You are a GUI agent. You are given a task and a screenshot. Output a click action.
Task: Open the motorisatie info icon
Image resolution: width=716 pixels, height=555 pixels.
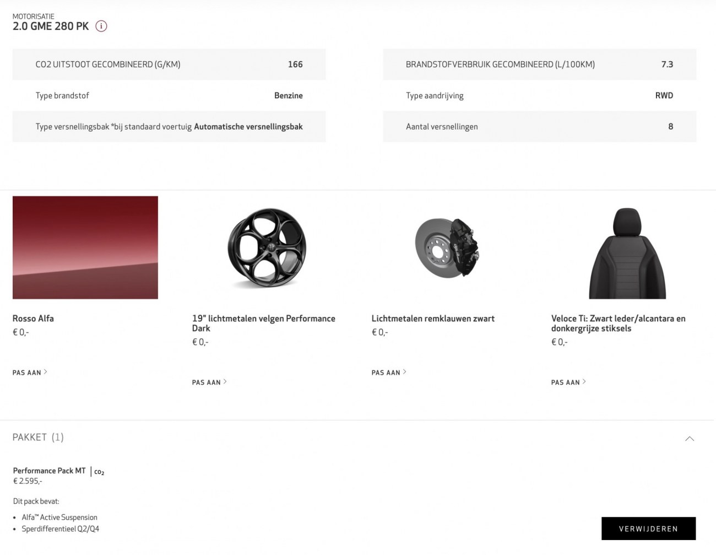pyautogui.click(x=101, y=26)
